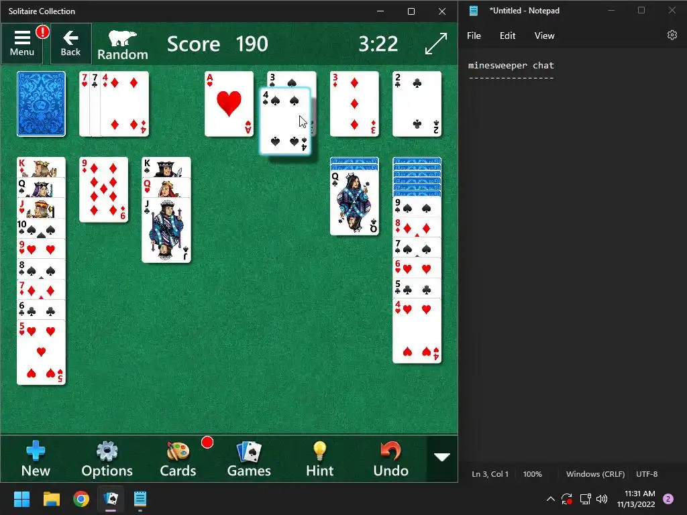
Task: Click Solitaire icon in taskbar
Action: [x=111, y=499]
